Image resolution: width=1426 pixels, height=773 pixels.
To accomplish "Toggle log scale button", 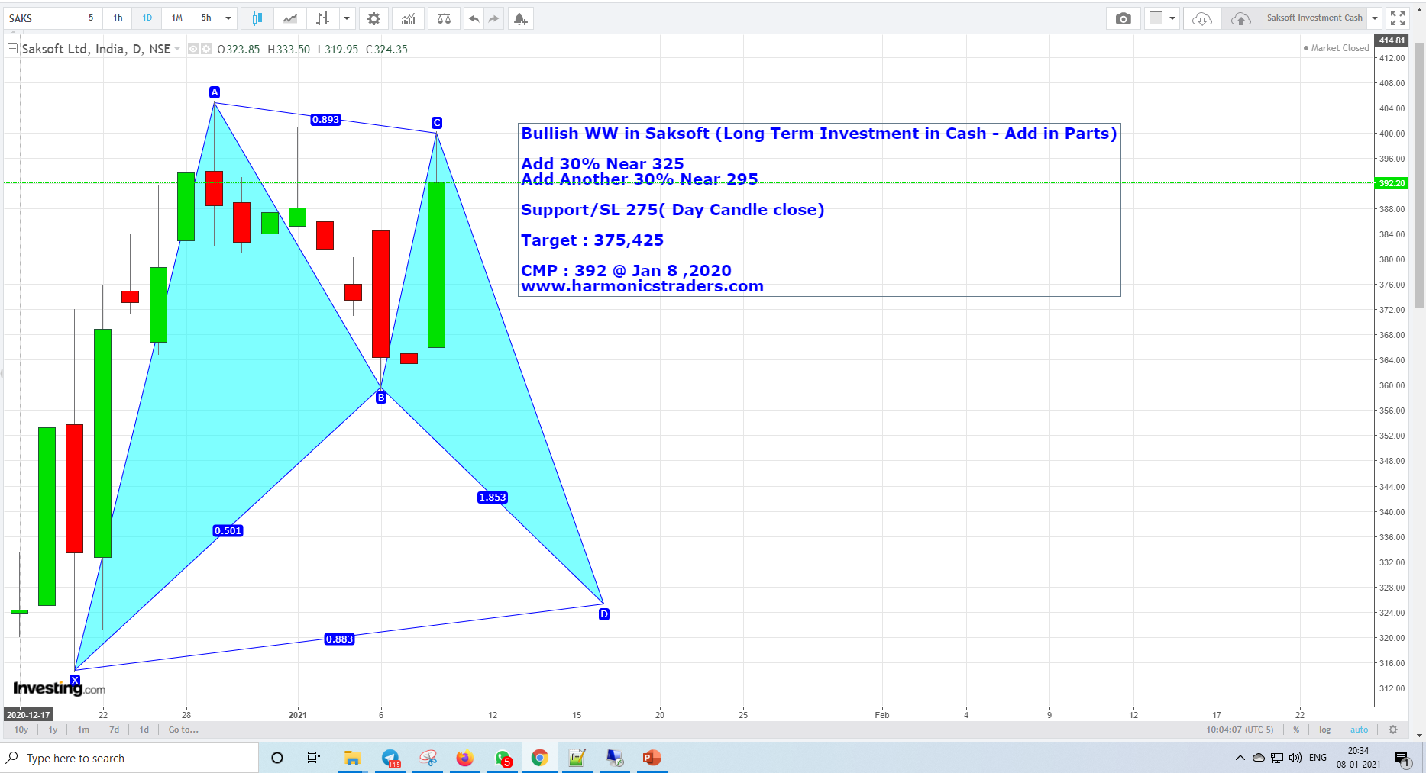I will 1325,730.
